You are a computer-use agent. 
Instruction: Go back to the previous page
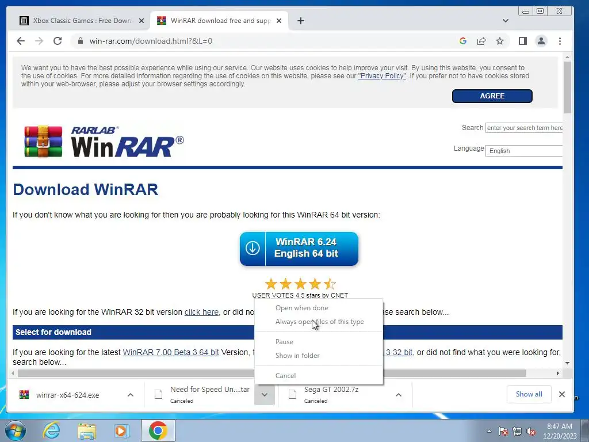point(21,41)
